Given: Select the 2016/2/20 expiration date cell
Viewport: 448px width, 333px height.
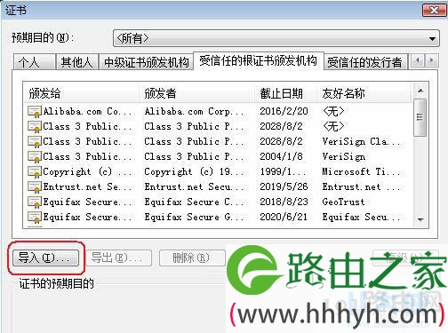Looking at the screenshot, I should [x=284, y=112].
